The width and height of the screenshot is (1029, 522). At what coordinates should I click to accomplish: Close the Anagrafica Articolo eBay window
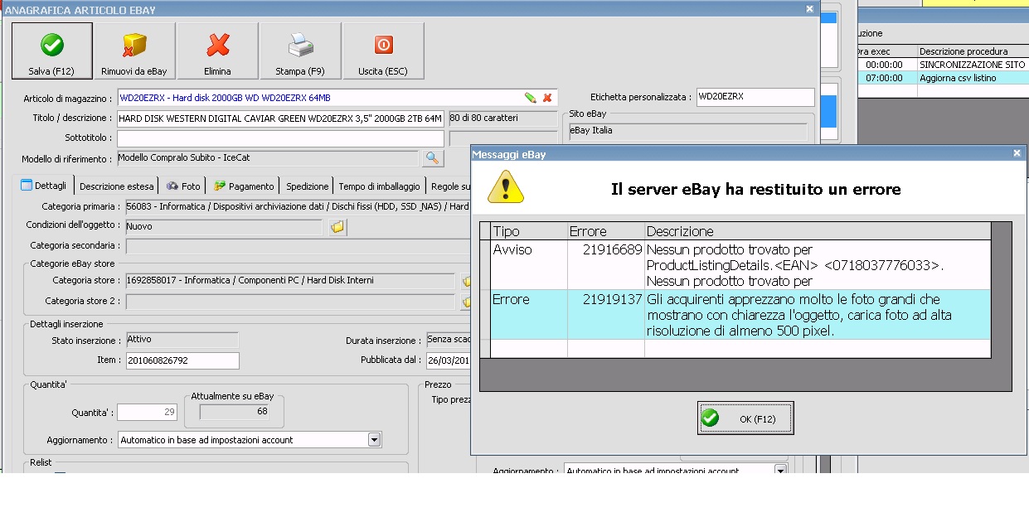tap(810, 8)
